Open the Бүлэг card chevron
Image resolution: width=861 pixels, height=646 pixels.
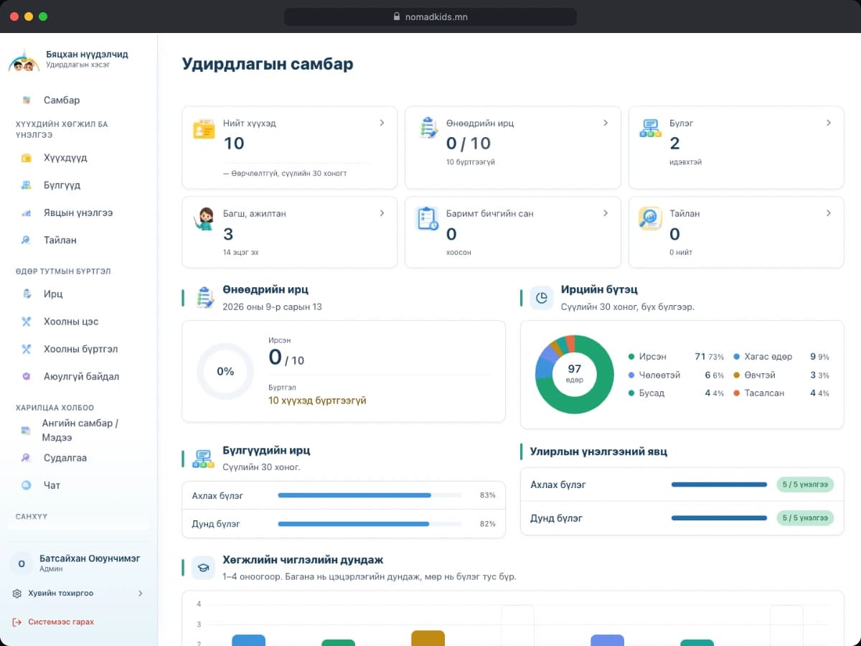click(829, 123)
